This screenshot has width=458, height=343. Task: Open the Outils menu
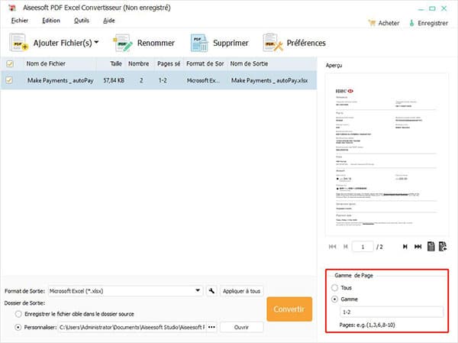82,21
